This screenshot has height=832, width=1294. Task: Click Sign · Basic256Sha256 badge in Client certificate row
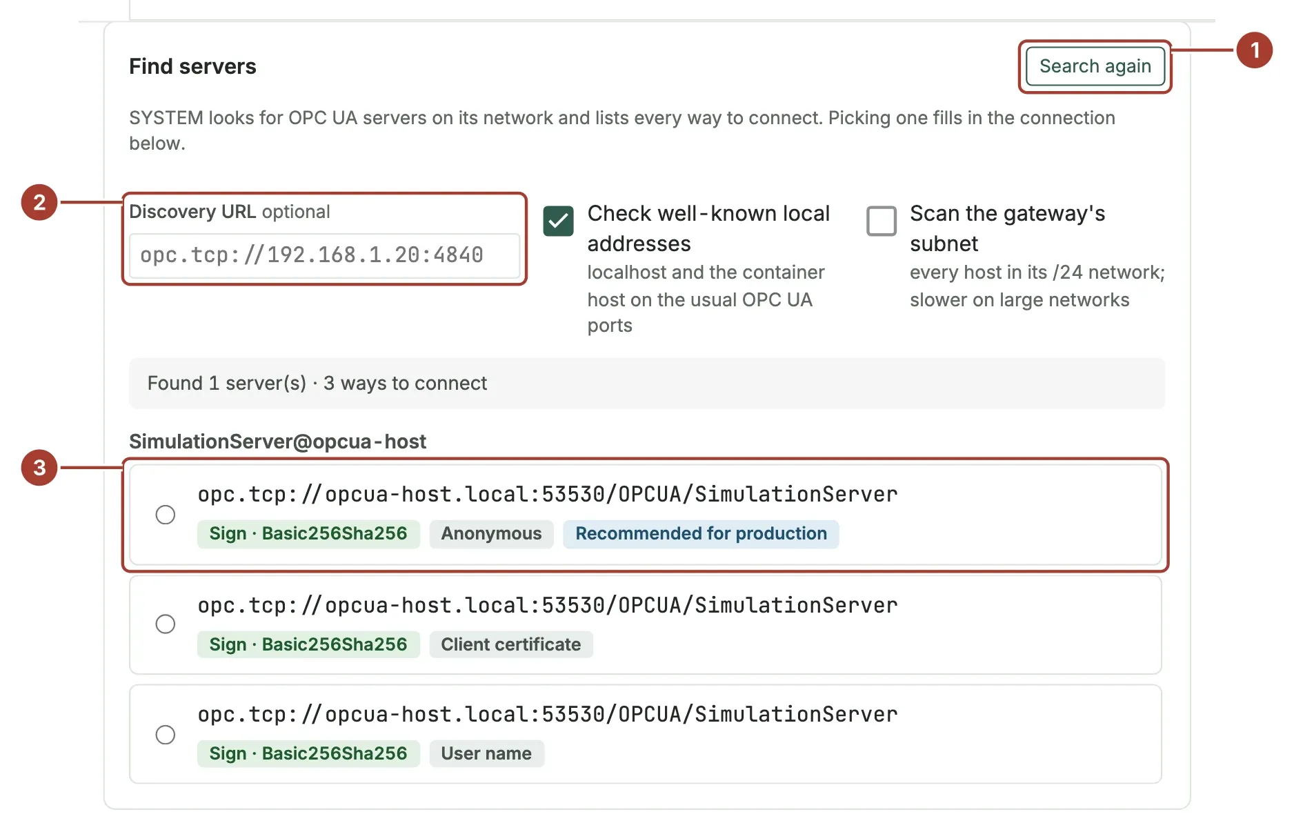click(308, 644)
